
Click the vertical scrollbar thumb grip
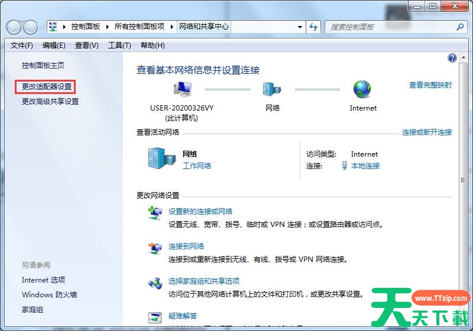click(x=463, y=180)
